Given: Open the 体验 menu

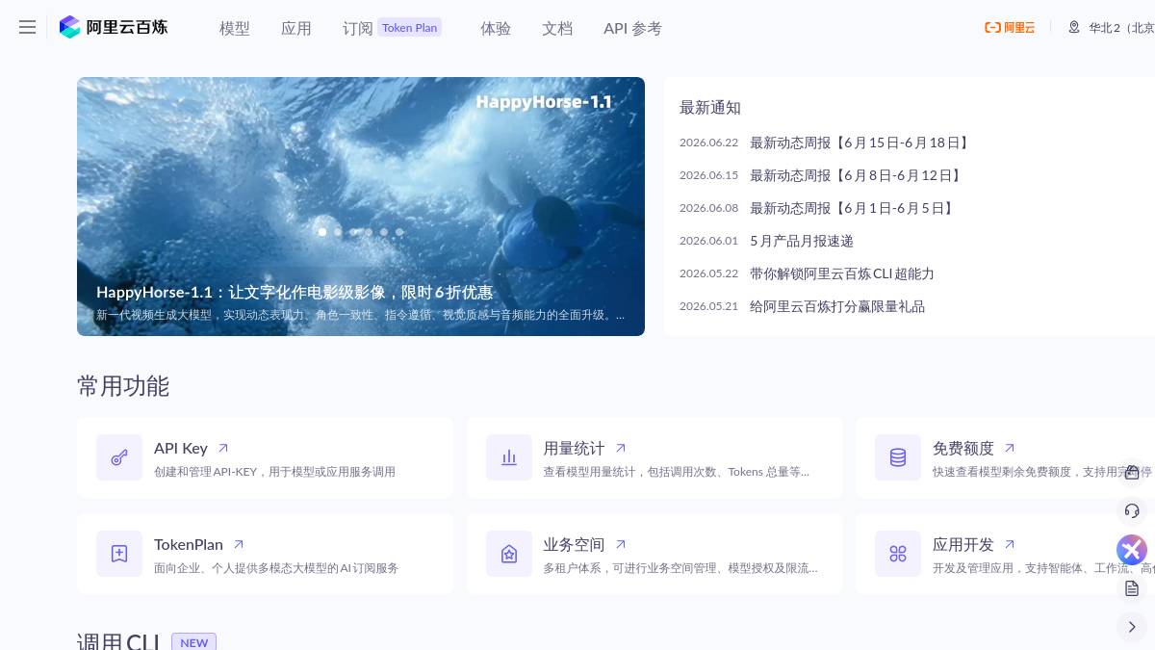Looking at the screenshot, I should coord(496,28).
